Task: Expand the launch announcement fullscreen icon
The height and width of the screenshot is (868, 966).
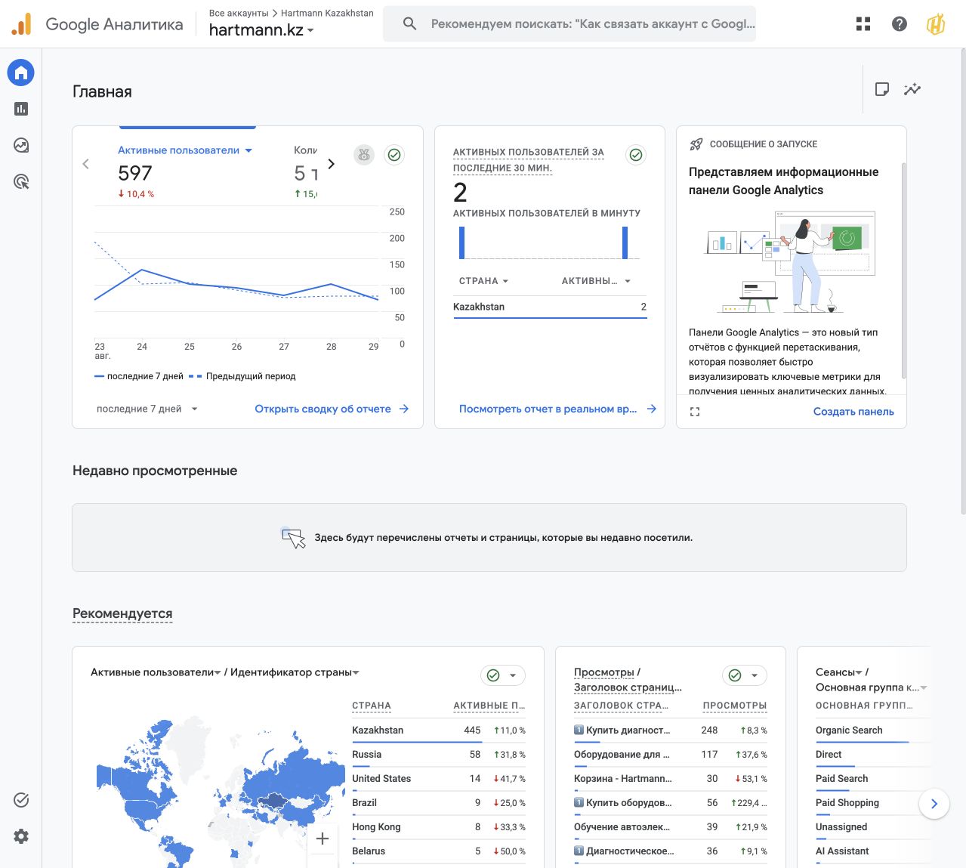Action: pos(695,412)
